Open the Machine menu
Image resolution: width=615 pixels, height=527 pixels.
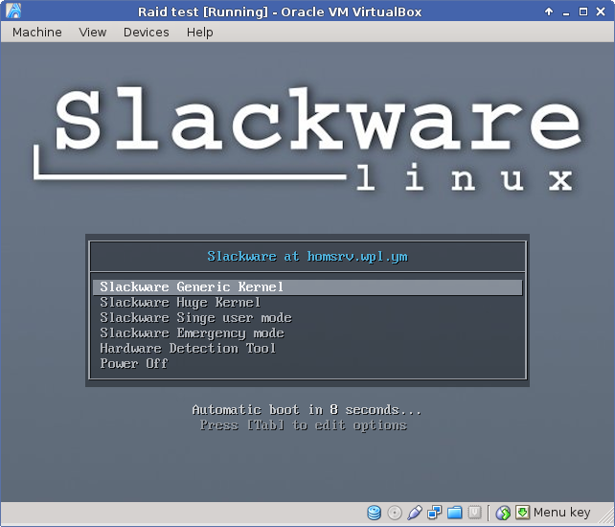(37, 33)
